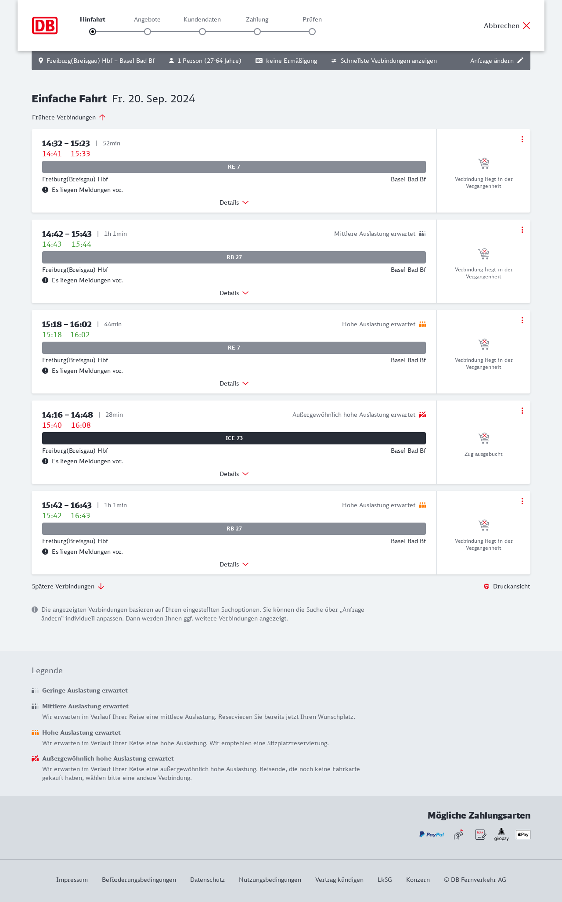The image size is (562, 902).
Task: Click the red X next to Abbrechen
Action: click(526, 25)
